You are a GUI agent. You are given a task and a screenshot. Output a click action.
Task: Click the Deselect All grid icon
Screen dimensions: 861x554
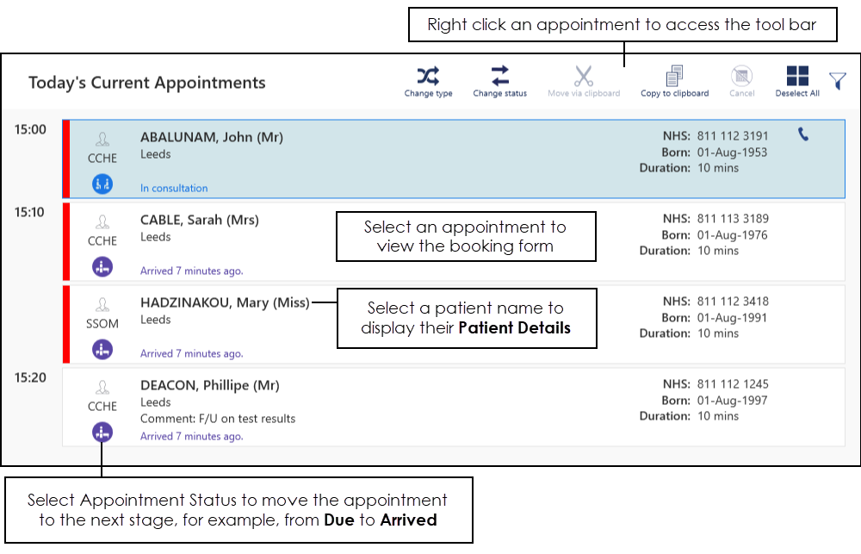(797, 76)
